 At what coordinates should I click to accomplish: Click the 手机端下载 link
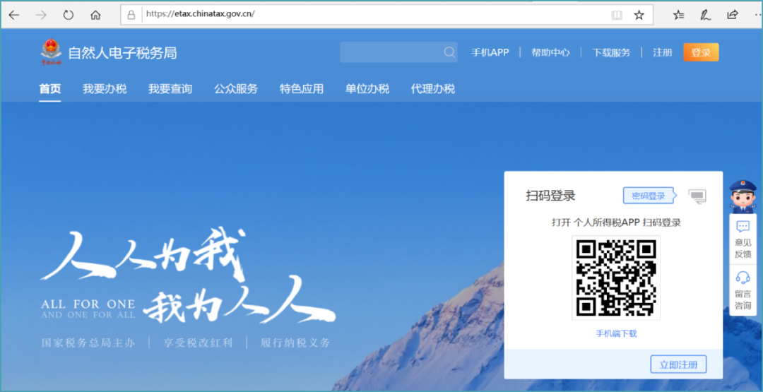point(616,333)
